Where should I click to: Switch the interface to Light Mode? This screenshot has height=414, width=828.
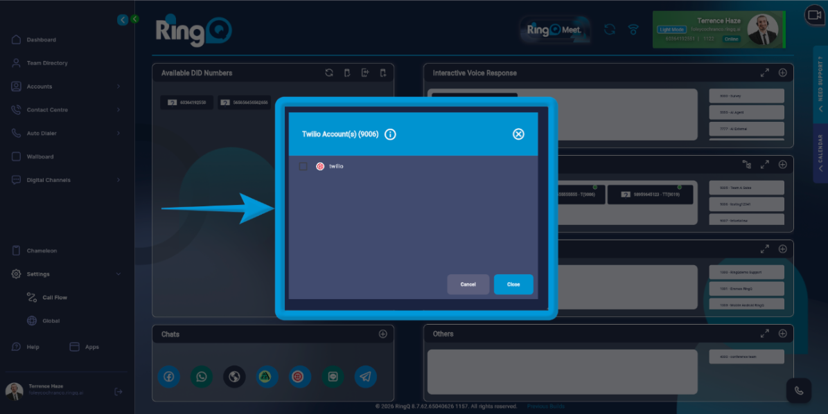(x=671, y=30)
